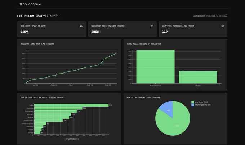Click the green New Users legend swatch
Viewport: 245px width, 145px height.
pos(192,102)
